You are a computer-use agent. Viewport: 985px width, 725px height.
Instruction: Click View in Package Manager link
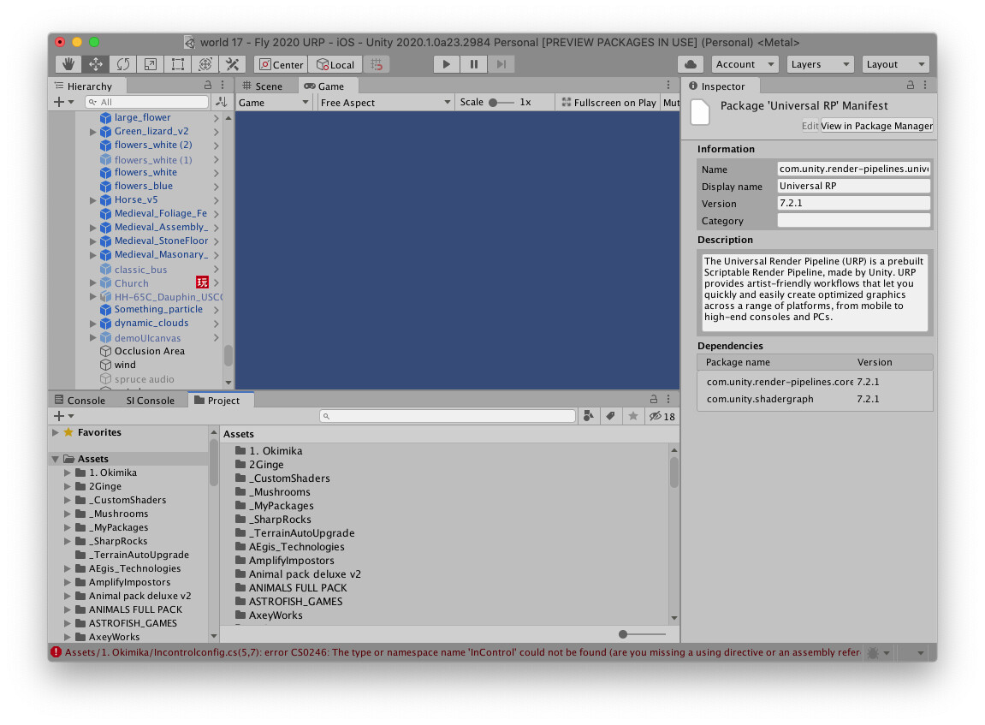point(875,126)
